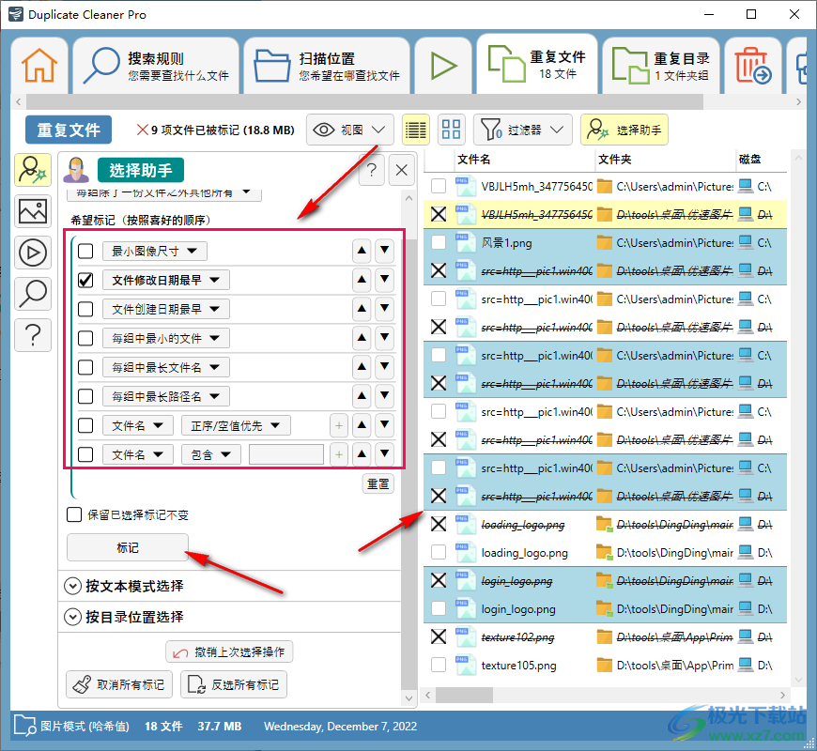Screen dimensions: 817x751
Task: Move 最小图像尺寸 rule up
Action: [362, 251]
